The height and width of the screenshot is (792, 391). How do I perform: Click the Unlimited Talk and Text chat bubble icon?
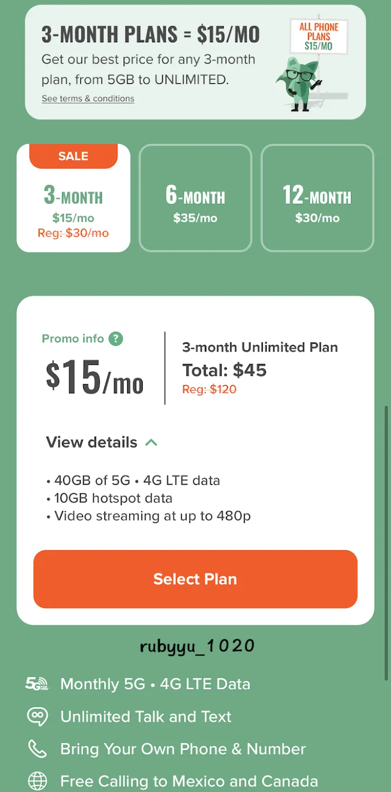(37, 716)
